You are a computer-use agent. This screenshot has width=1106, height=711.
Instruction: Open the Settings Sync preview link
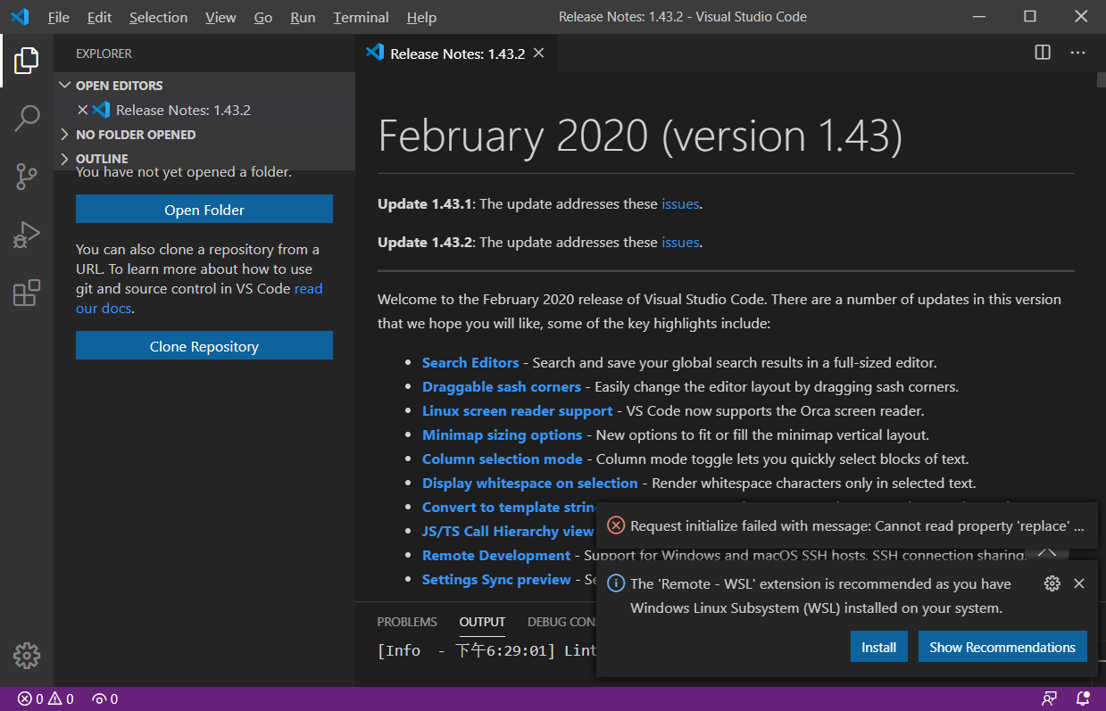pyautogui.click(x=496, y=579)
